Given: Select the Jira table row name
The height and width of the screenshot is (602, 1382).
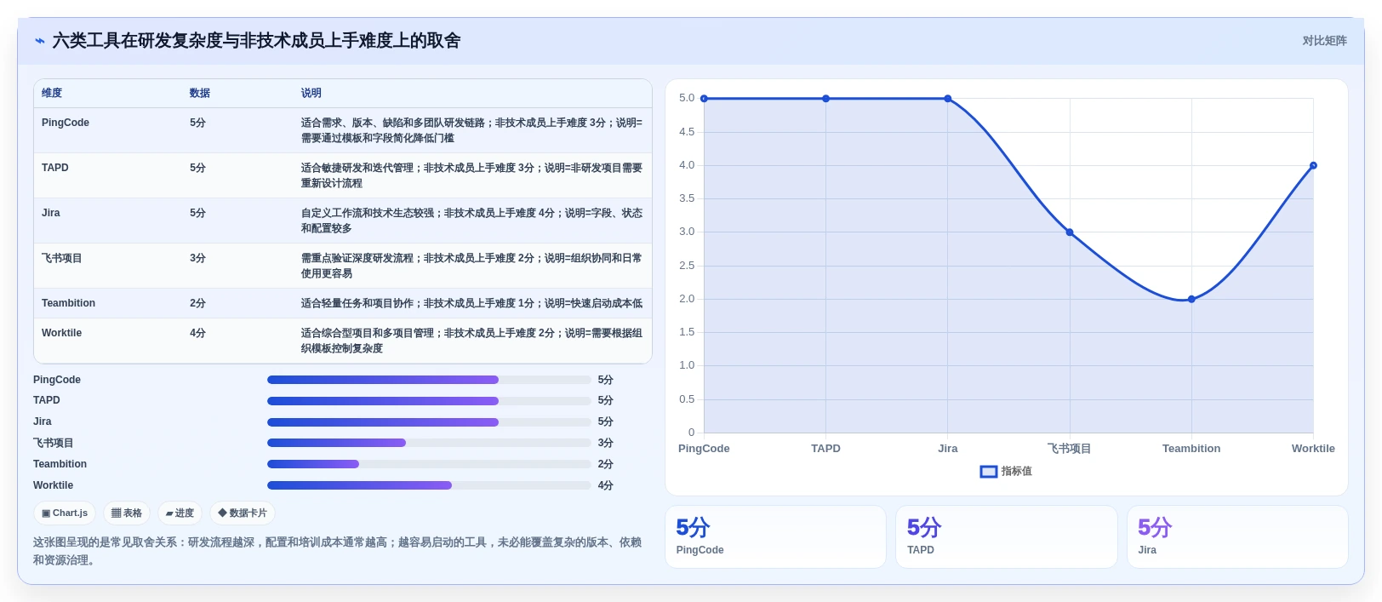Looking at the screenshot, I should point(51,213).
